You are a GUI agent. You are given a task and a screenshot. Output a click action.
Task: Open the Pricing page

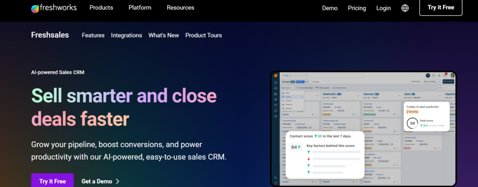pos(357,8)
